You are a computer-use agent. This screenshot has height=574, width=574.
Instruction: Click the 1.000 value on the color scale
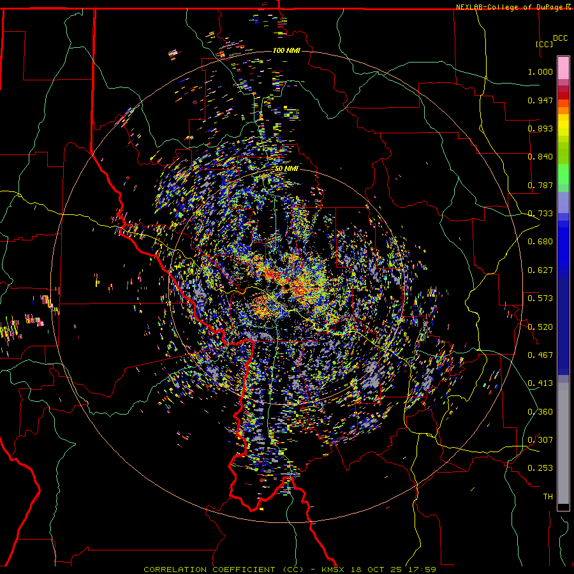click(x=540, y=71)
